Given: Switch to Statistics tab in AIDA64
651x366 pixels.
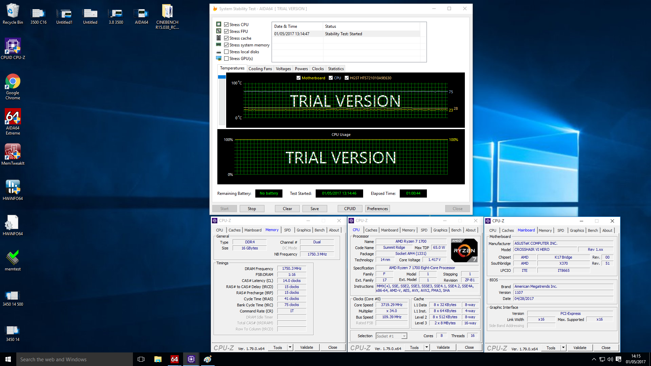Looking at the screenshot, I should point(336,69).
